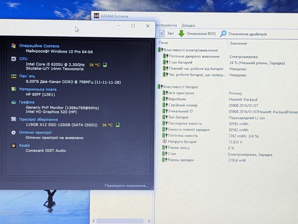Open the Пристрої зберігання section heading
This screenshot has height=224, width=298.
(x=38, y=119)
